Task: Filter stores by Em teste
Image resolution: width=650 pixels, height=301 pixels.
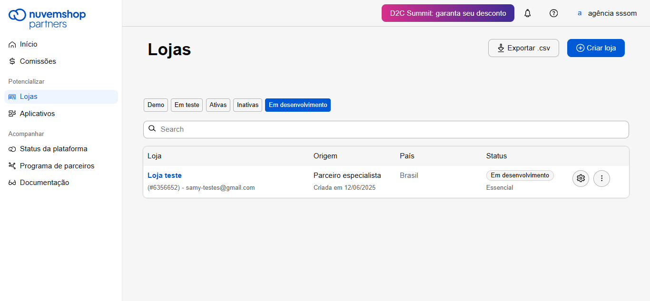Action: 187,105
